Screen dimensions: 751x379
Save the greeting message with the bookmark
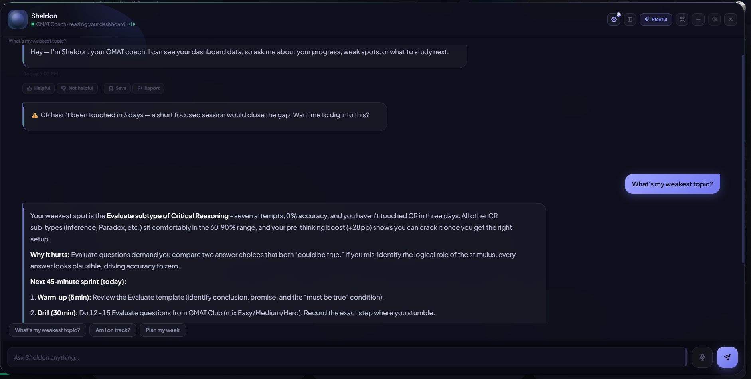tap(117, 88)
